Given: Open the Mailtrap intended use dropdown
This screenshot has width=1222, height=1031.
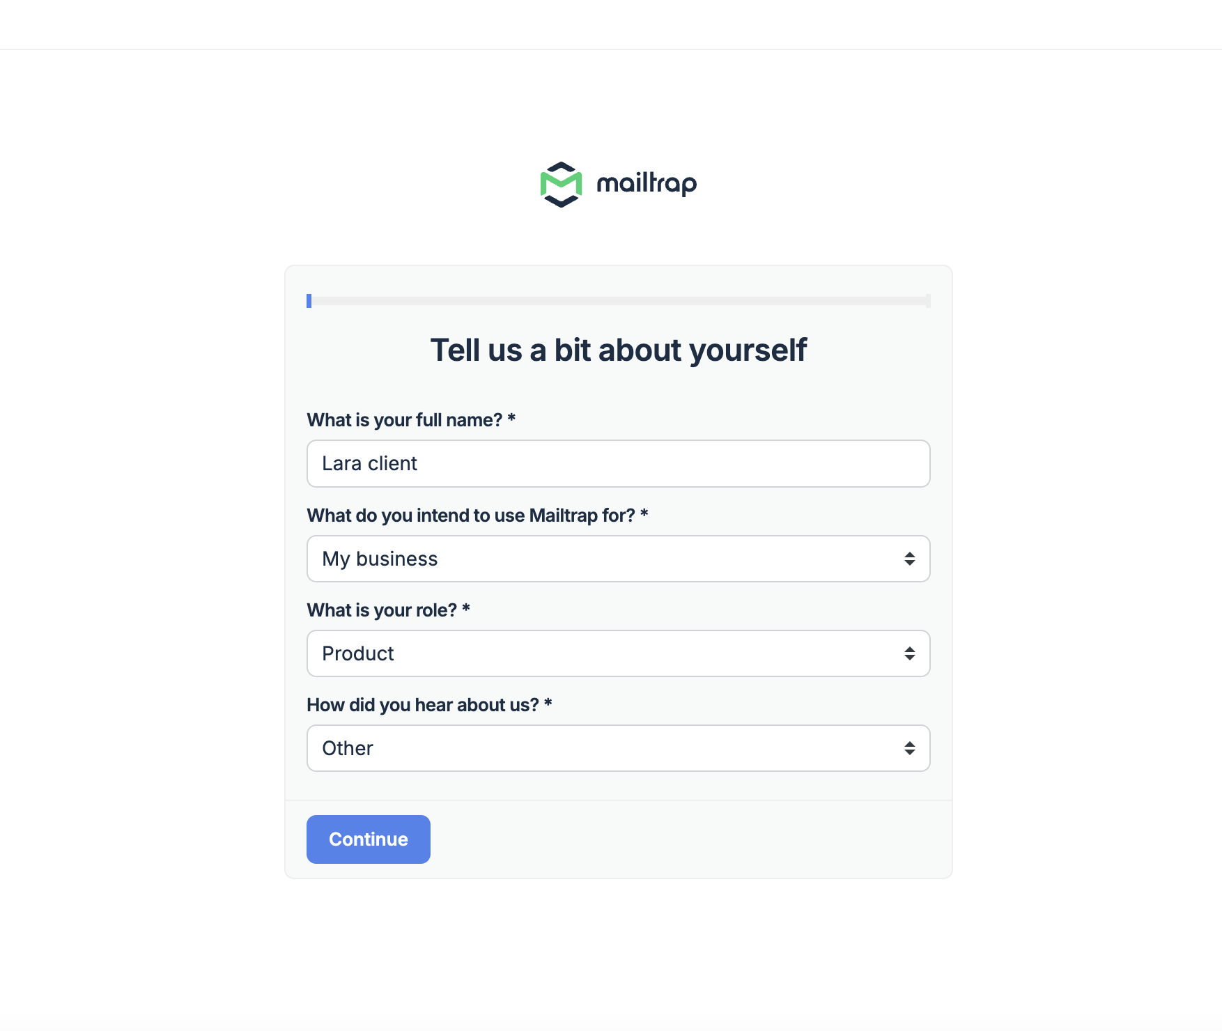Looking at the screenshot, I should 617,559.
